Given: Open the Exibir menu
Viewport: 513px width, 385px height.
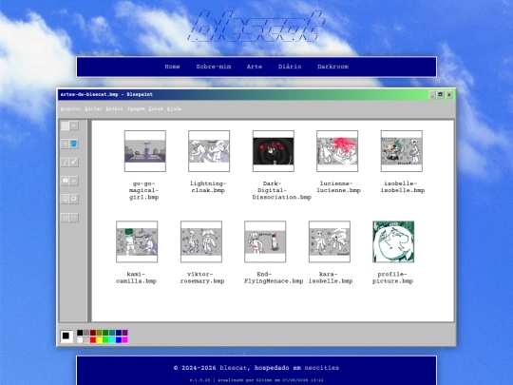Looking at the screenshot, I should [x=115, y=108].
